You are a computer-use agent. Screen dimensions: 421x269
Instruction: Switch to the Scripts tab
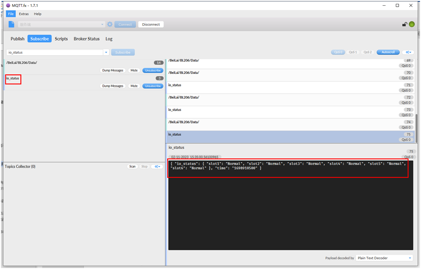[x=61, y=39]
